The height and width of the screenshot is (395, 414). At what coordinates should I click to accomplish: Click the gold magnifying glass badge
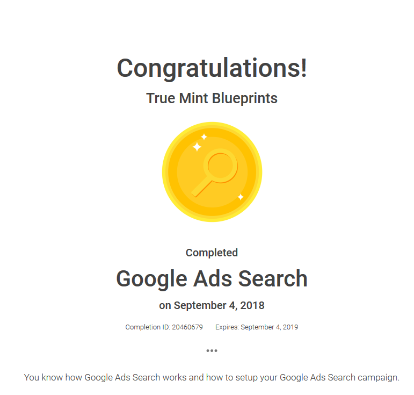click(212, 172)
